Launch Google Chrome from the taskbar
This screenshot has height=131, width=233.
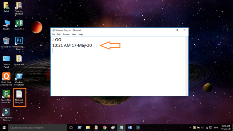point(104,128)
